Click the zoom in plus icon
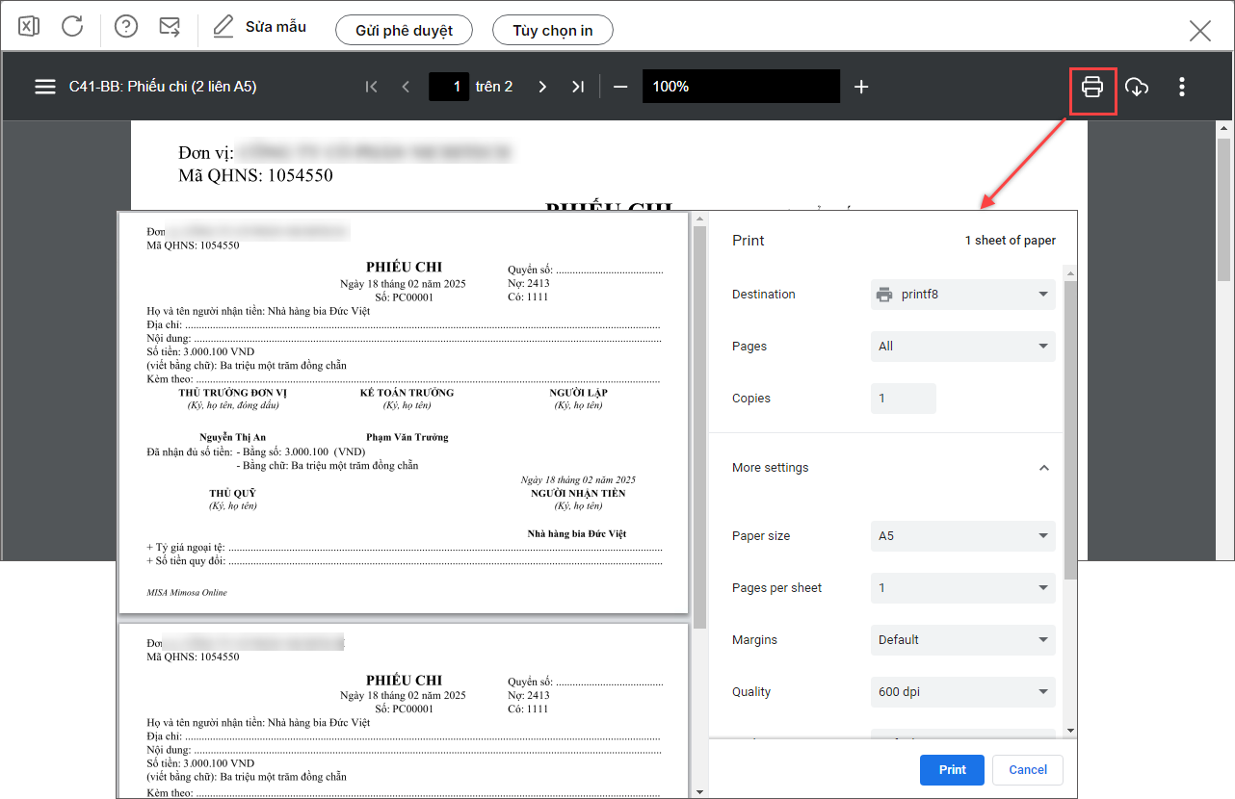Viewport: 1235px width, 799px height. [x=861, y=87]
